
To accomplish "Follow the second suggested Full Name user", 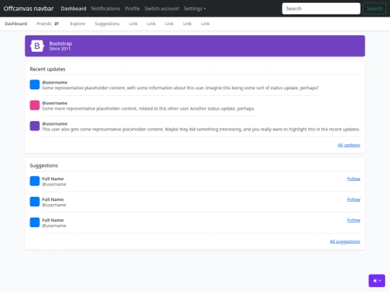I will tap(354, 200).
